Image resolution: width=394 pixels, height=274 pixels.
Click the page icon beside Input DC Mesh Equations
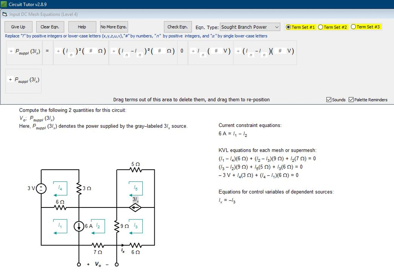[4, 13]
